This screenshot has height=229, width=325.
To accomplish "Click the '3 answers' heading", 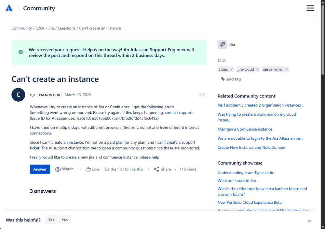I will click(x=43, y=191).
